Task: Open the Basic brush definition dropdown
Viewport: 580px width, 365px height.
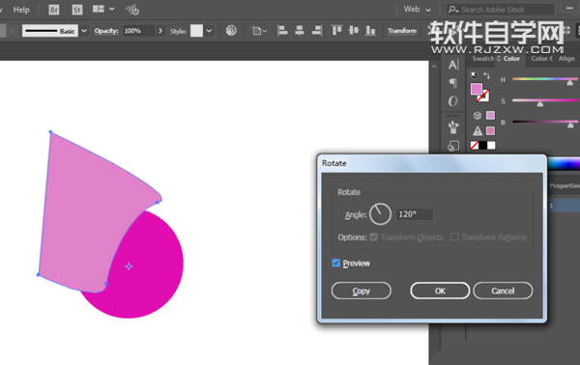Action: click(x=84, y=31)
